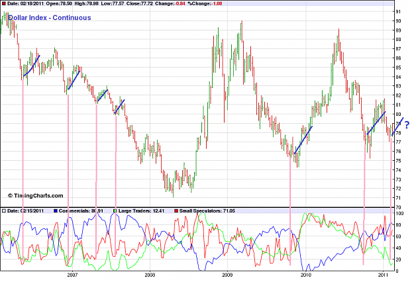Click the 2007 label on the time axis
Image resolution: width=414 pixels, height=286 pixels.
point(72,275)
